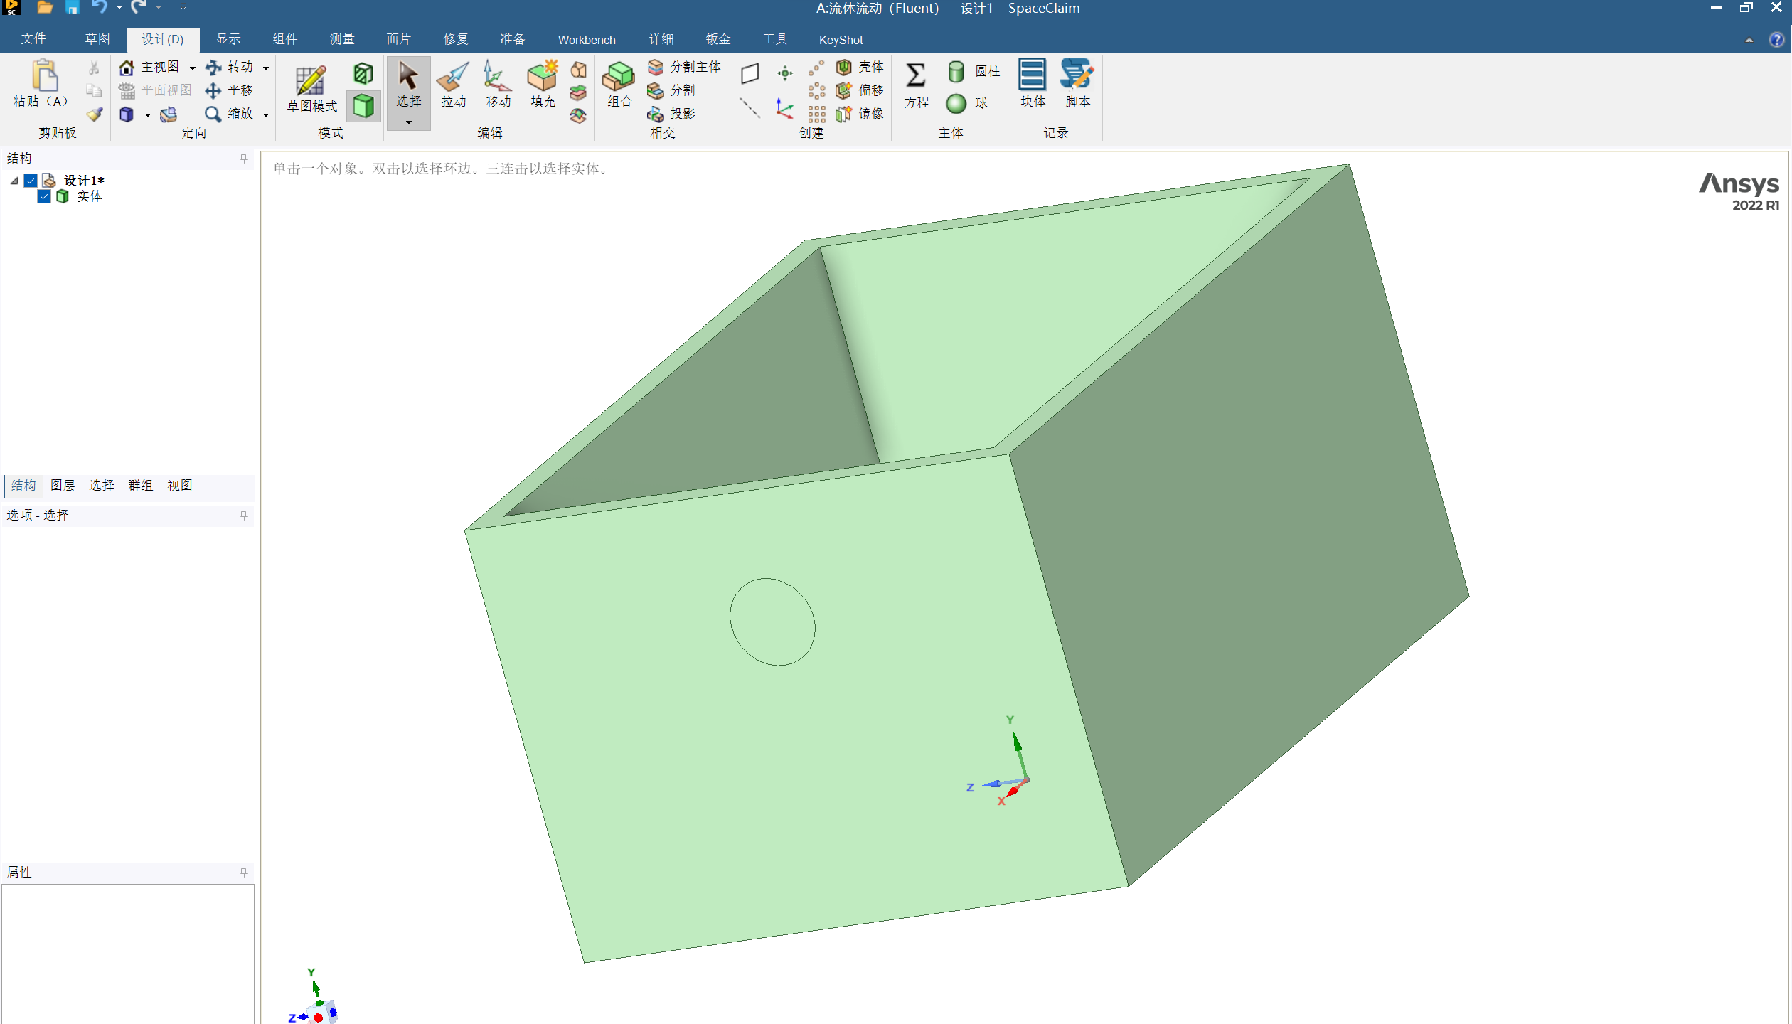Click the save icon in title bar
Viewport: 1792px width, 1024px height.
72,7
